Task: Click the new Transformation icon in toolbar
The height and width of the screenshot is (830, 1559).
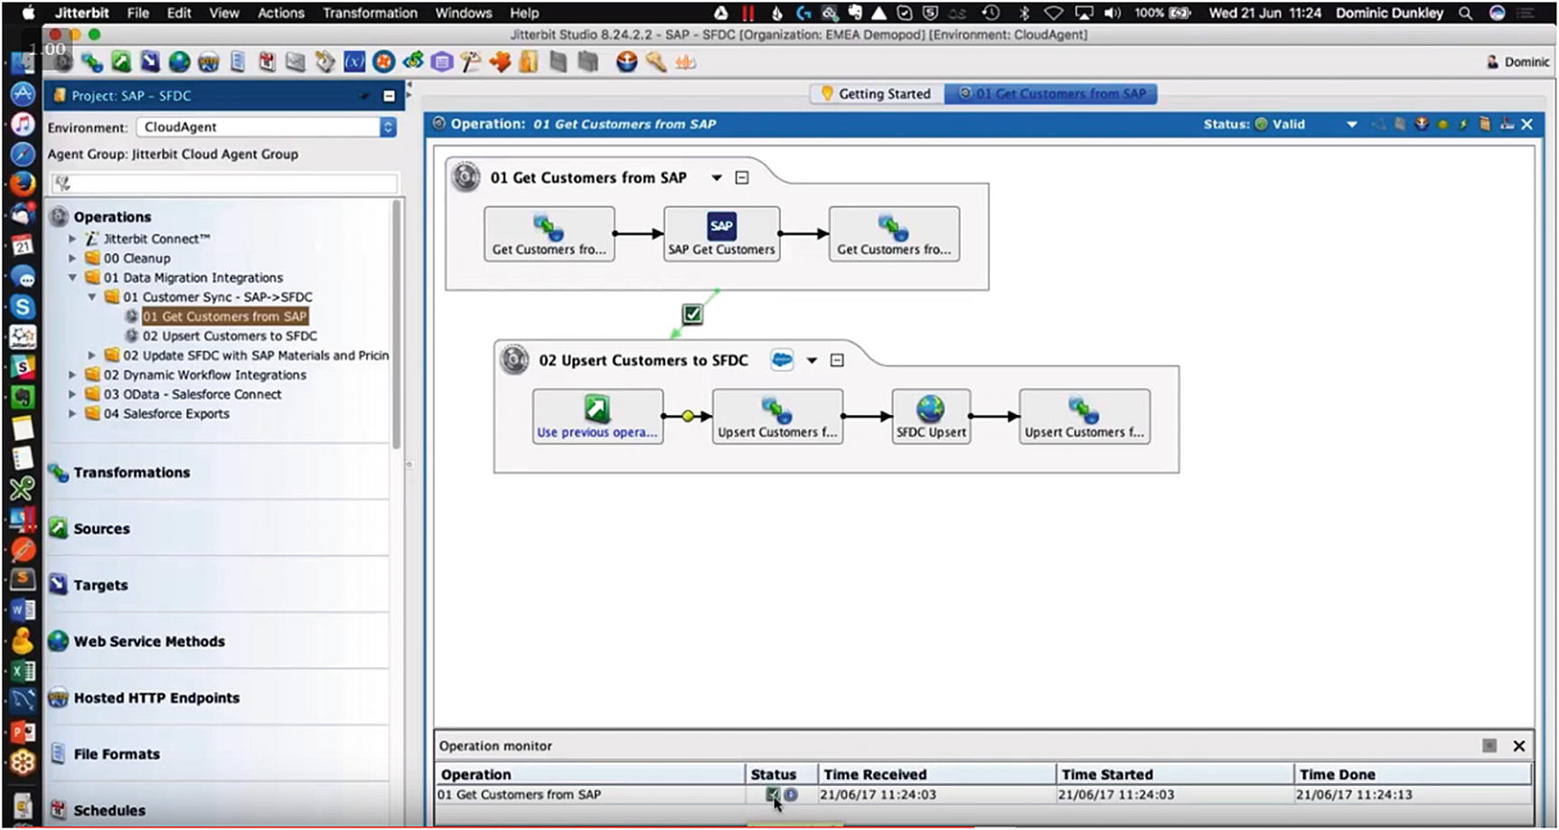Action: click(91, 62)
